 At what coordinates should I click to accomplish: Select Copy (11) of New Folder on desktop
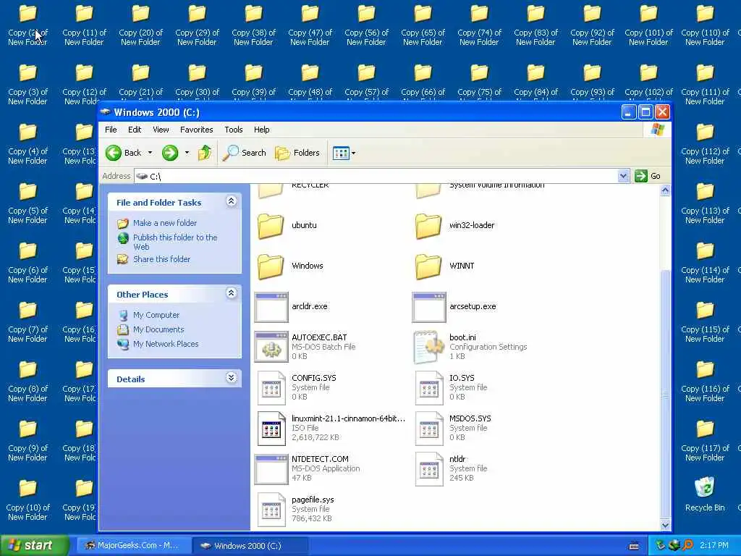pyautogui.click(x=84, y=25)
